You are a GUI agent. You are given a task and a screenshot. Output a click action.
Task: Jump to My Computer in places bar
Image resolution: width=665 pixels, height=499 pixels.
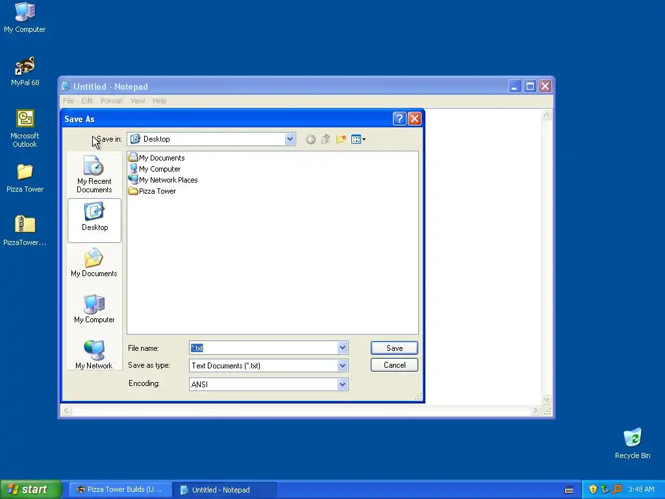(x=94, y=309)
